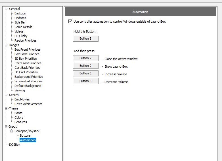Open Background Priorities
This screenshot has height=161, width=222.
pyautogui.click(x=29, y=77)
